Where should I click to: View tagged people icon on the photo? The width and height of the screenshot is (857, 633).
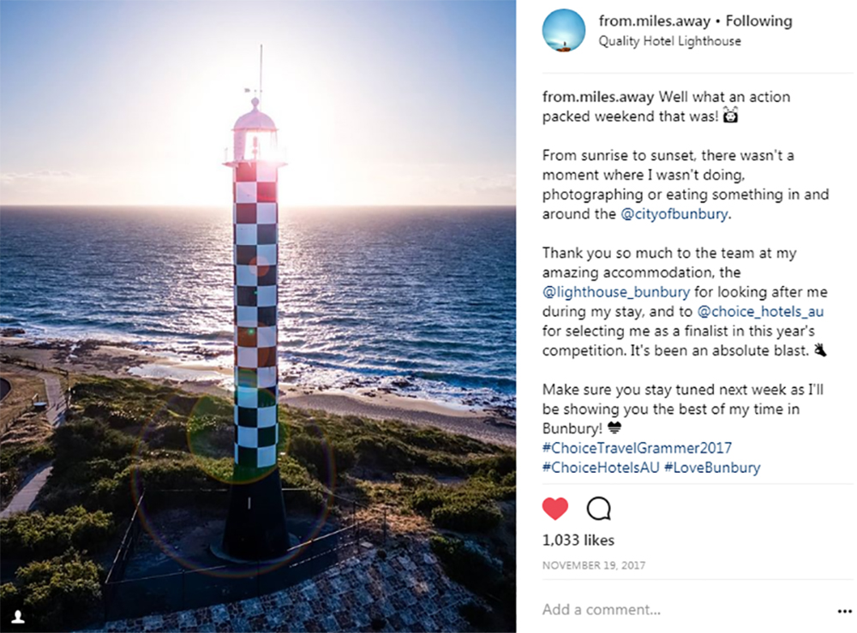click(18, 617)
